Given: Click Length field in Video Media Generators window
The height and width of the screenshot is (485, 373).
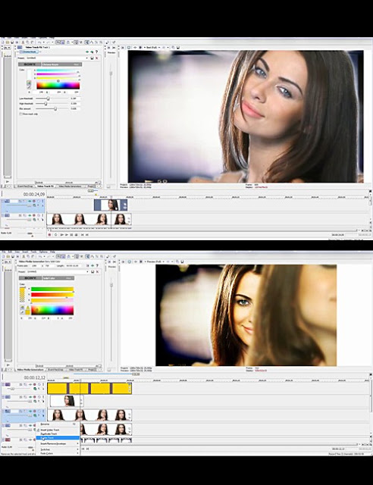Looking at the screenshot, I should click(x=74, y=266).
